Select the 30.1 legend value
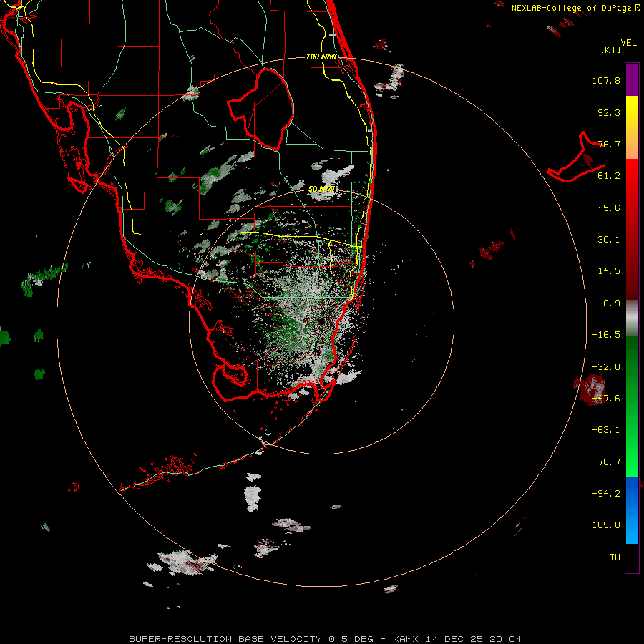 click(x=609, y=240)
